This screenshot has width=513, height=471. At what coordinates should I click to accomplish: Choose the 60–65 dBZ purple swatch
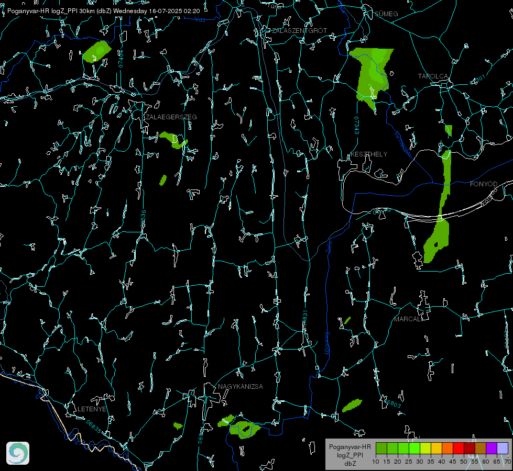coord(492,448)
